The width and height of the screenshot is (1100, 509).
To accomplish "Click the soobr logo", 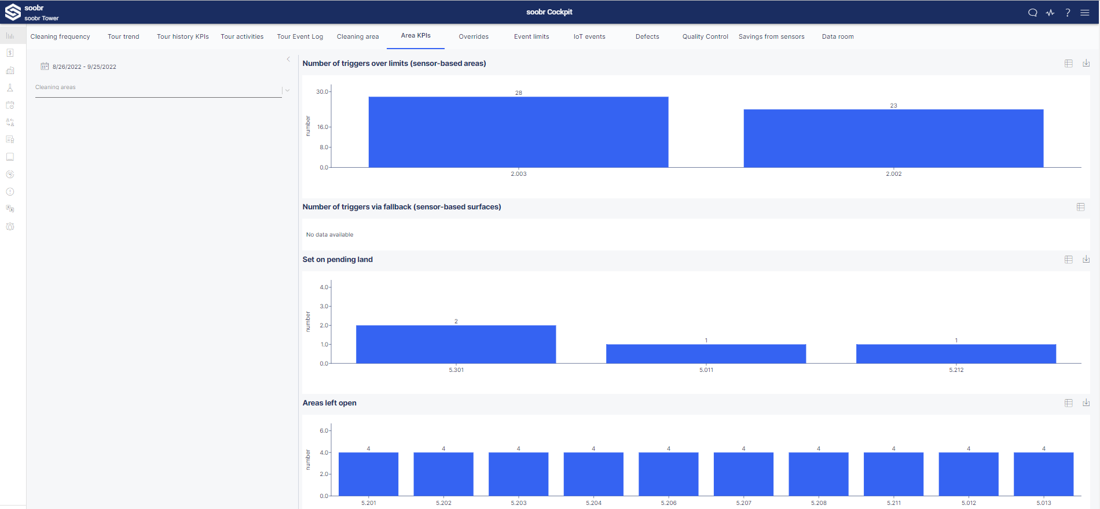I will click(x=13, y=12).
